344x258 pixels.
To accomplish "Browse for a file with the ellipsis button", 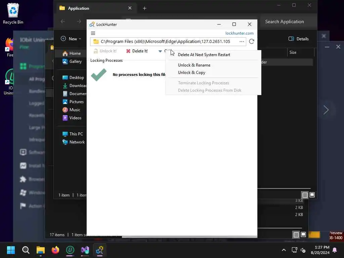I will 242,41.
